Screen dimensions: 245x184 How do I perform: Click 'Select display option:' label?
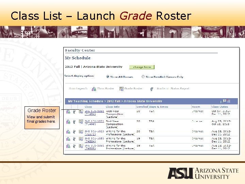pos(79,76)
